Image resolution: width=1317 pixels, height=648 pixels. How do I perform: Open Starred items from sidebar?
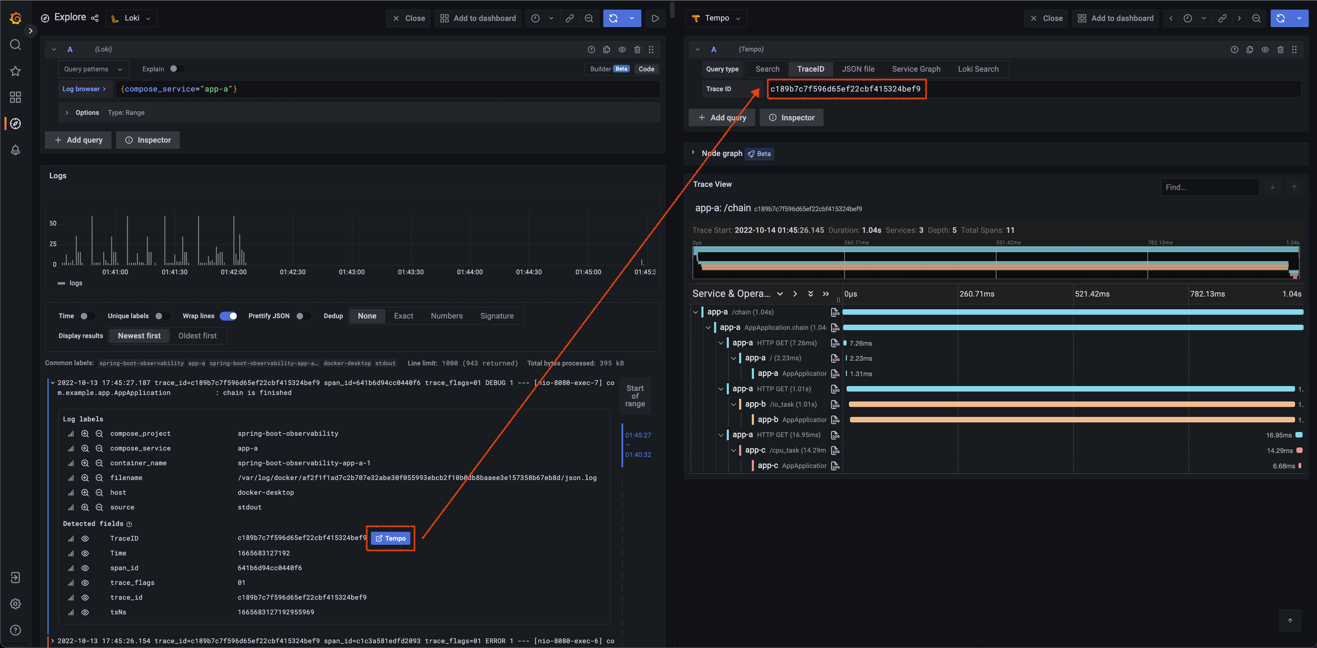[15, 71]
